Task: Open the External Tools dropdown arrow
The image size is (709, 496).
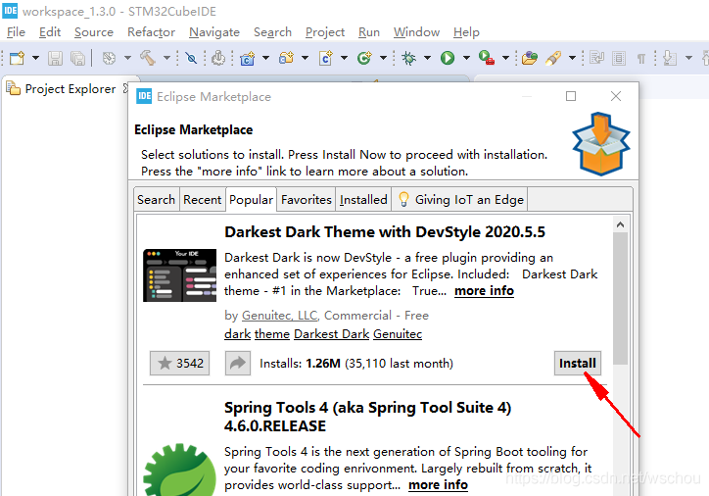Action: [505, 58]
